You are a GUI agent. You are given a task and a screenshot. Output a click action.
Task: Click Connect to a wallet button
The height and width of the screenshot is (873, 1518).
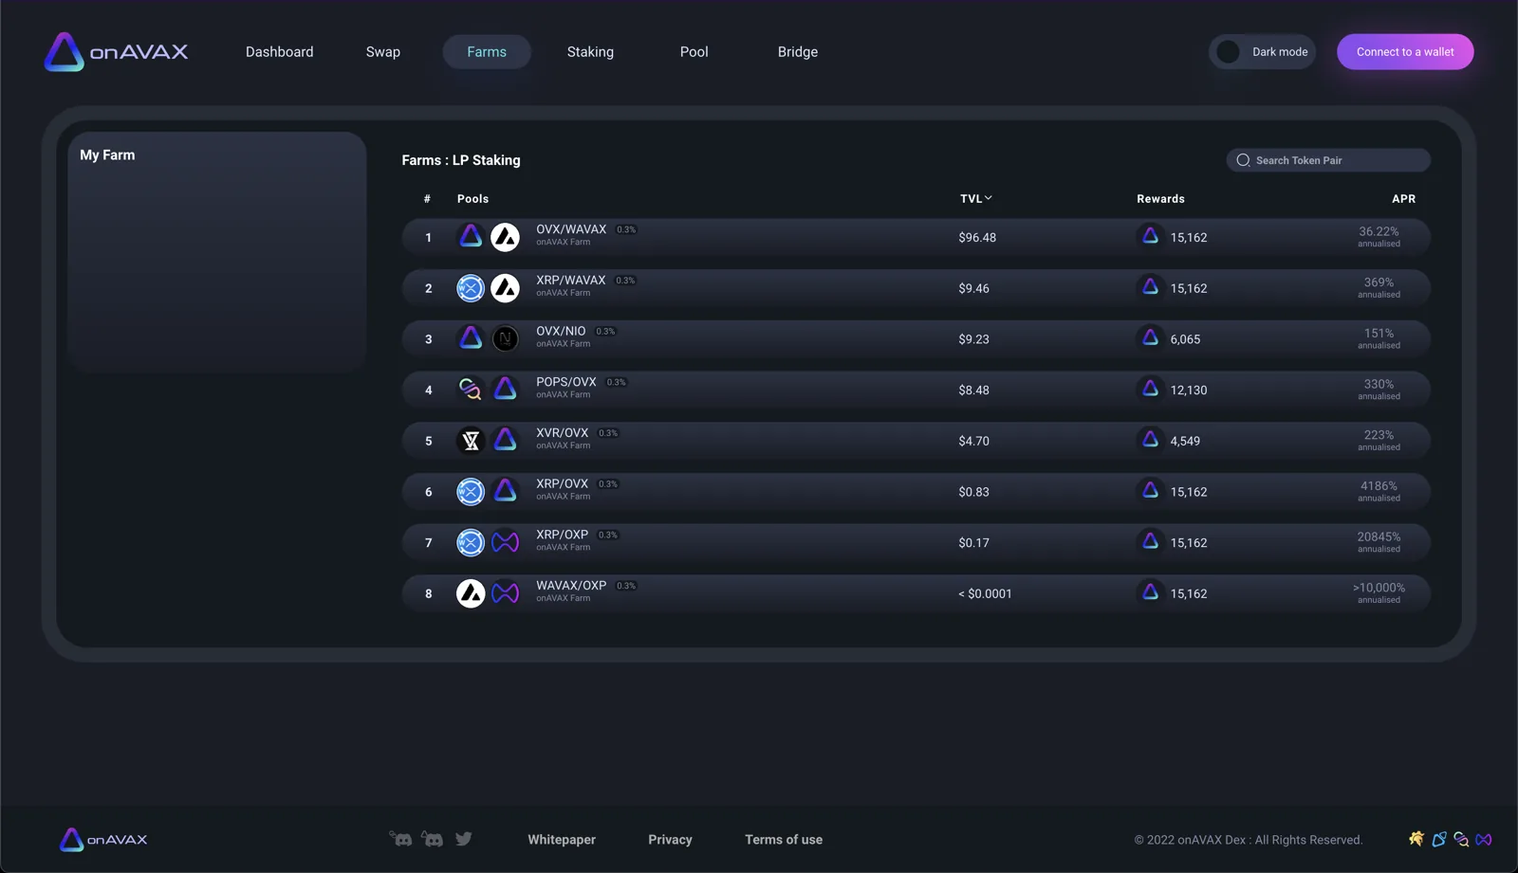1405,52
